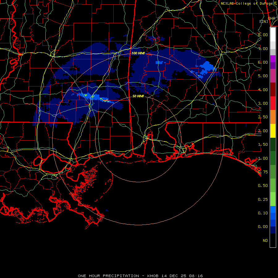The width and height of the screenshot is (278, 278).
Task: Click the KMOB radar site identifier
Action: [x=153, y=276]
